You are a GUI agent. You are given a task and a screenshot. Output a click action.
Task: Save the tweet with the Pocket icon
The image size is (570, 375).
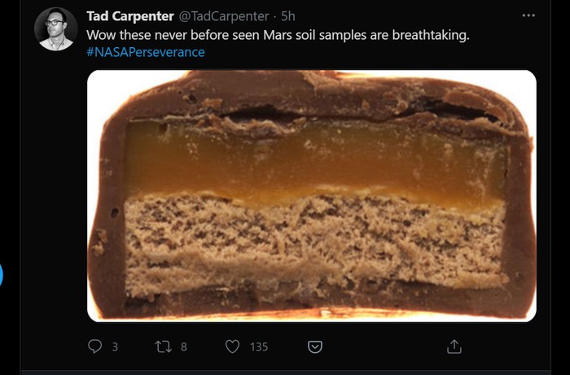pos(314,347)
